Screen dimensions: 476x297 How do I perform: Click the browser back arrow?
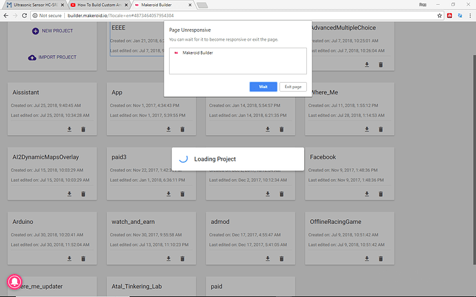(x=6, y=15)
